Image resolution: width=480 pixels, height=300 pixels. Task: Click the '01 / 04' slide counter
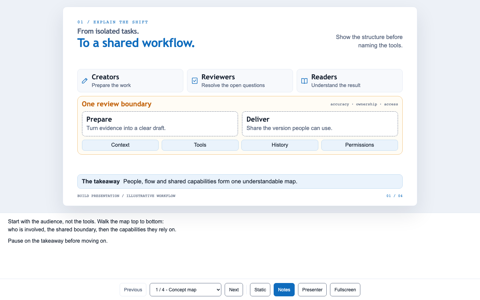pyautogui.click(x=394, y=196)
